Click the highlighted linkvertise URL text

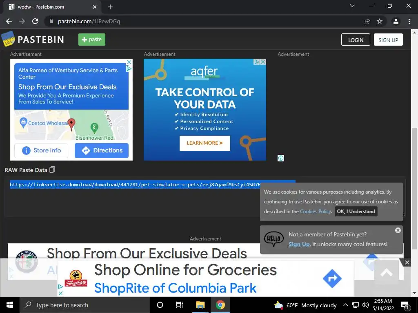pos(135,185)
